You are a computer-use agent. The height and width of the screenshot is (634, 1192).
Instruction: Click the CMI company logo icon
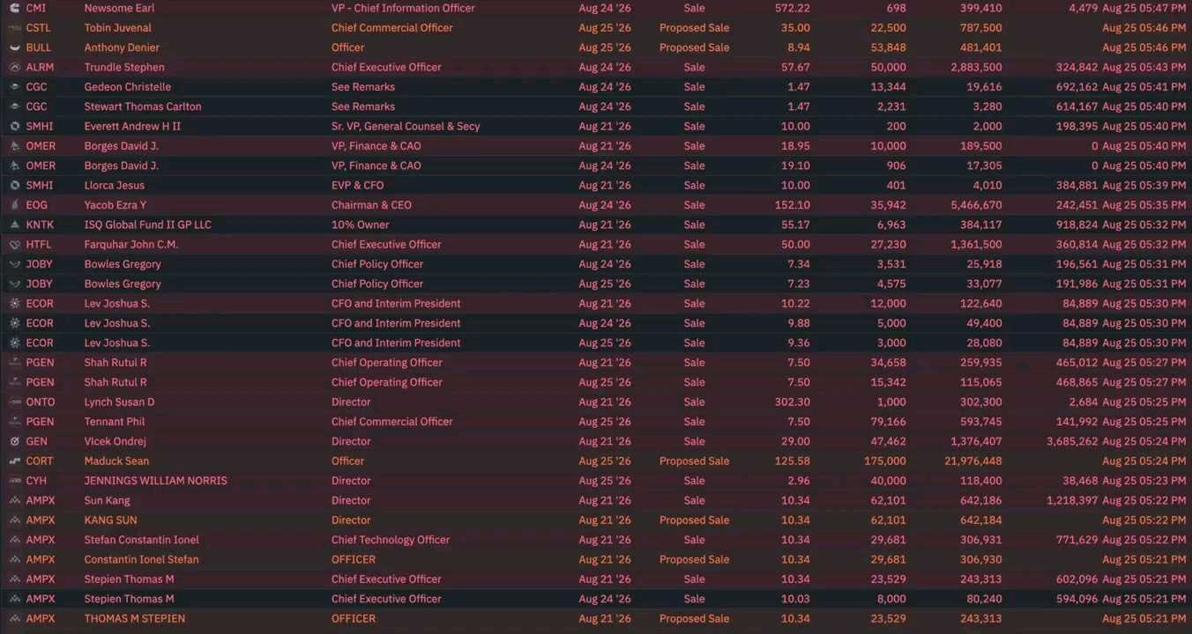[x=14, y=8]
